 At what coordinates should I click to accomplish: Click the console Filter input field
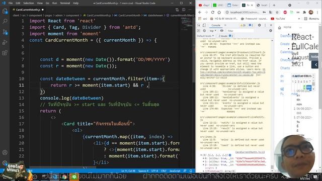coord(240,31)
